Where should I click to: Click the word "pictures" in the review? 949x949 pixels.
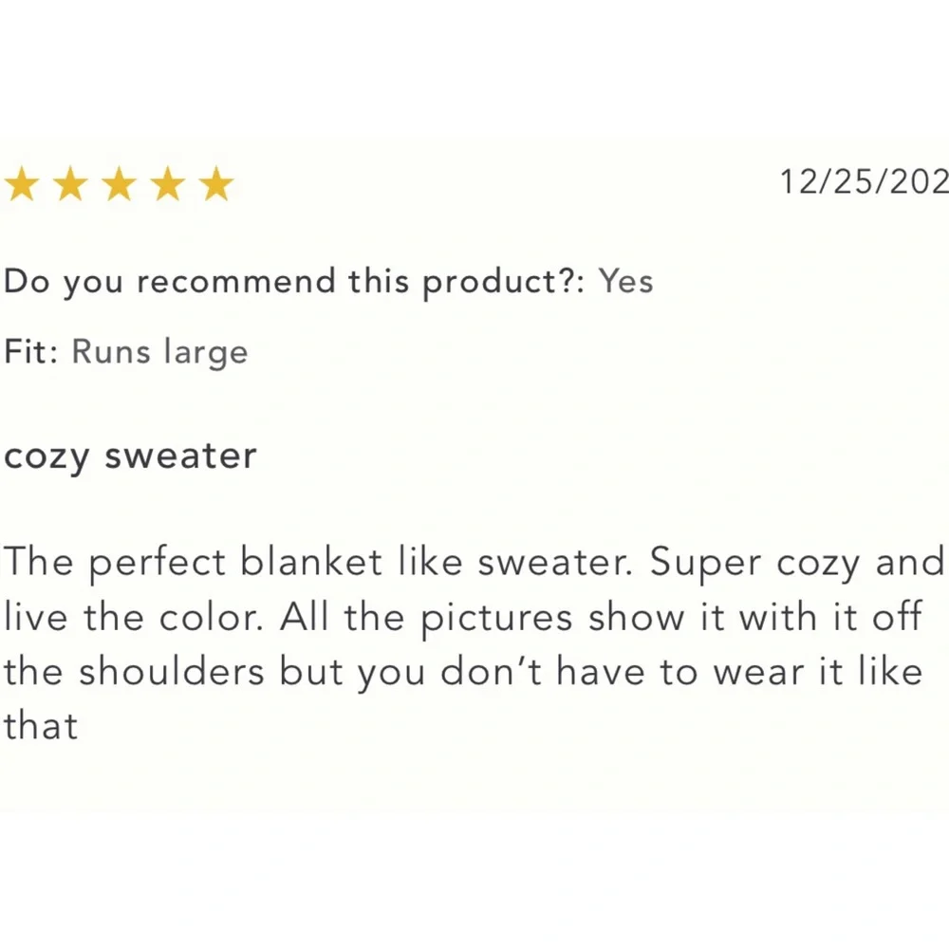(x=497, y=618)
